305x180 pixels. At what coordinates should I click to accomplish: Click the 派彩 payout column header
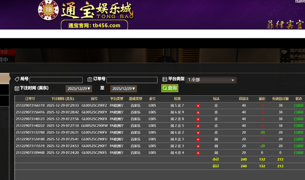click(x=262, y=99)
